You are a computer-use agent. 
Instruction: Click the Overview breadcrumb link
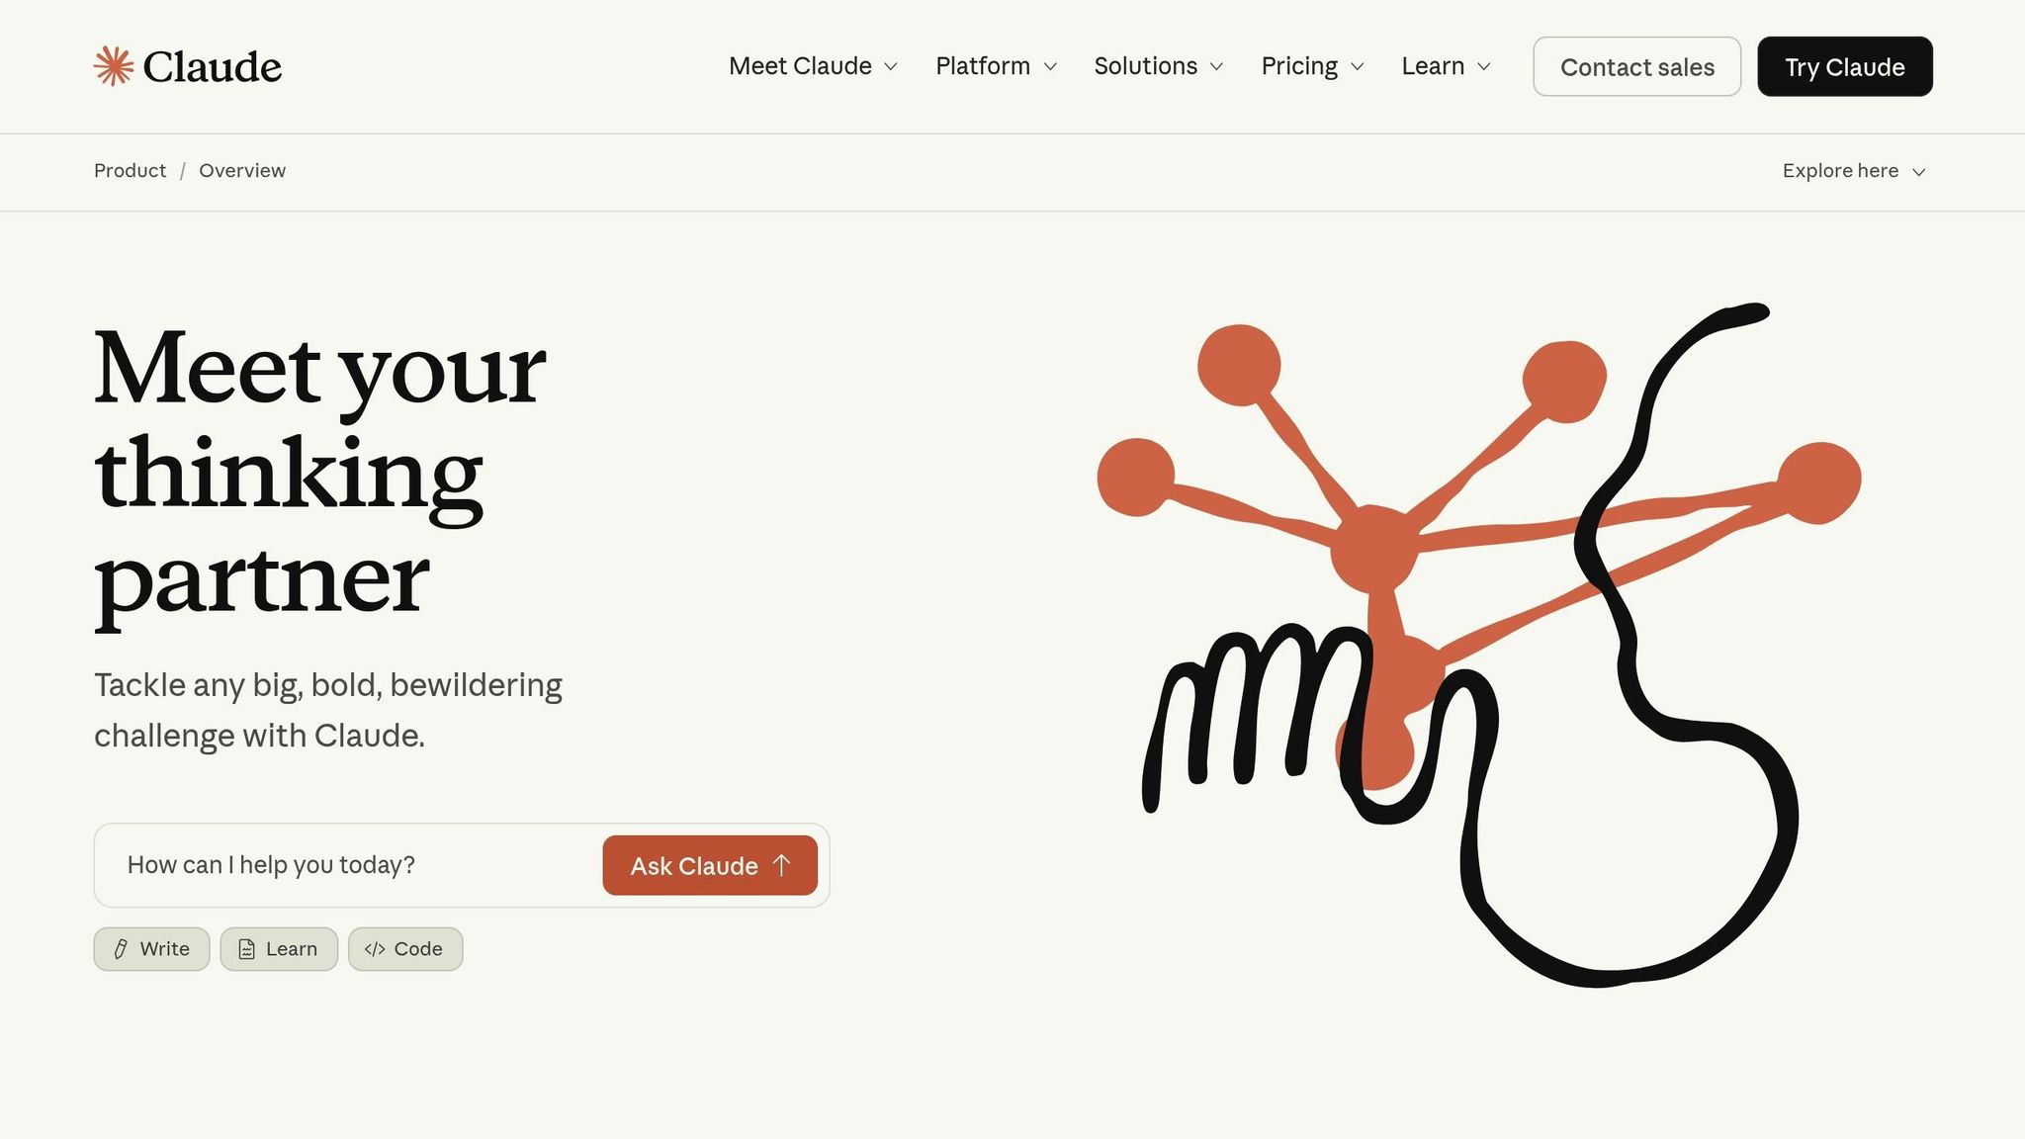point(242,170)
